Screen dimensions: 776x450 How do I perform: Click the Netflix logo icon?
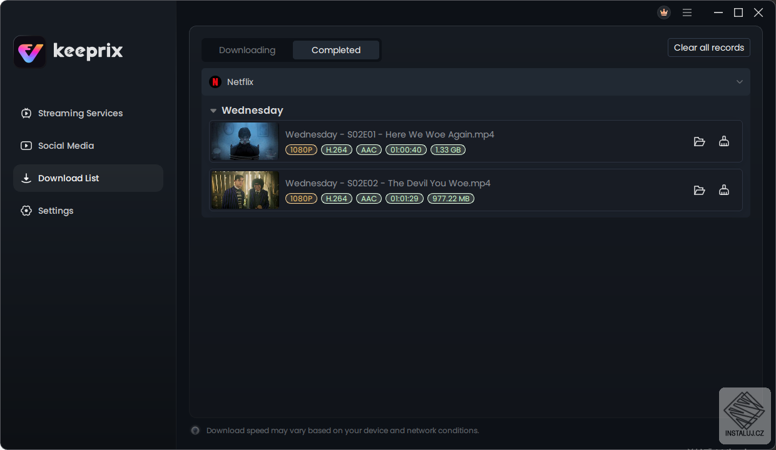[x=215, y=82]
